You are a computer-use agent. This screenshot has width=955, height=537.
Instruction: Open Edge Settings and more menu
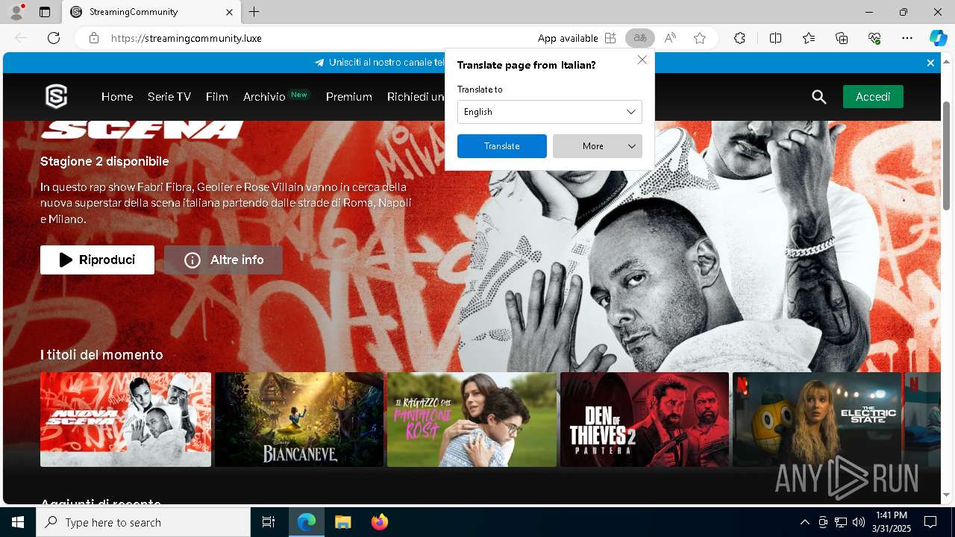point(907,38)
